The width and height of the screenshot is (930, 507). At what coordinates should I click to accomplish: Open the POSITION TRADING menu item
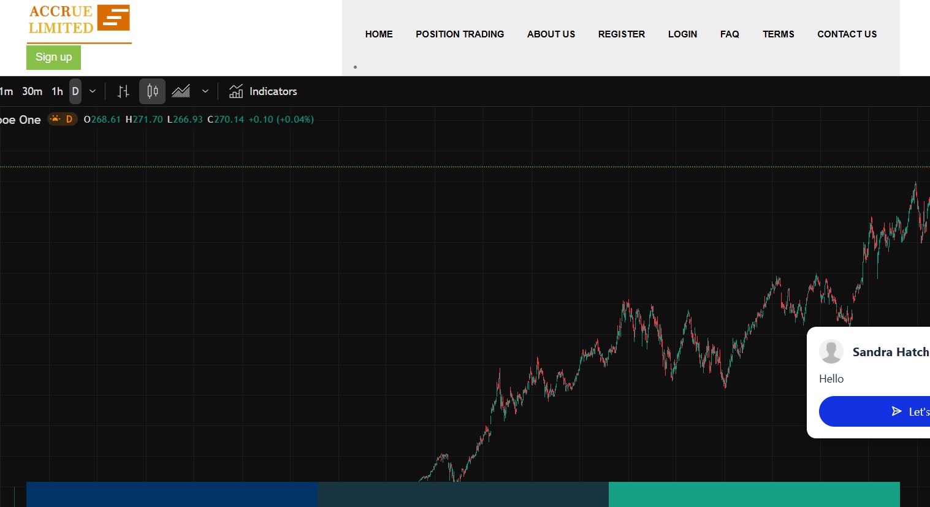[460, 34]
